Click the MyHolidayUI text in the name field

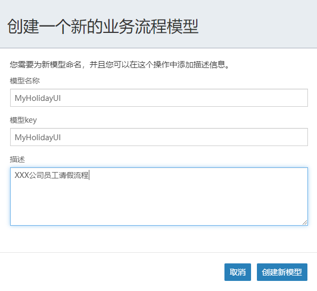(38, 98)
